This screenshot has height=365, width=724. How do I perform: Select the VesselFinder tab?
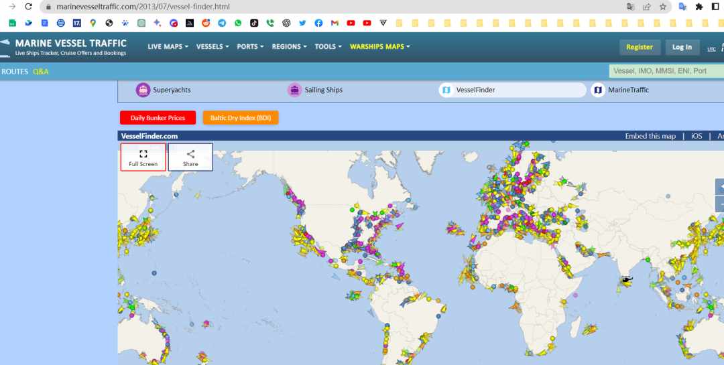(513, 90)
